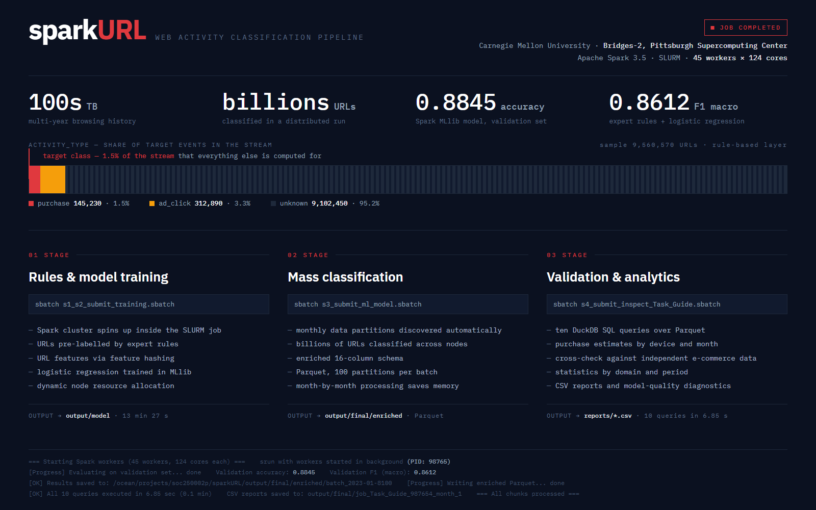This screenshot has width=816, height=510.
Task: Click '45 workers × 124 cores' text
Action: [740, 58]
